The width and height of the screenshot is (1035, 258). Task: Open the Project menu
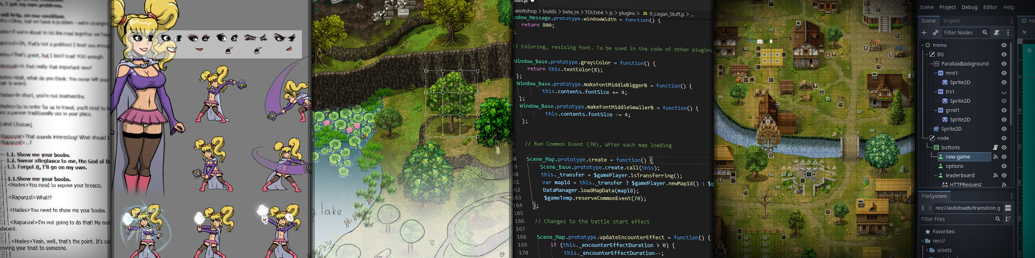point(947,8)
